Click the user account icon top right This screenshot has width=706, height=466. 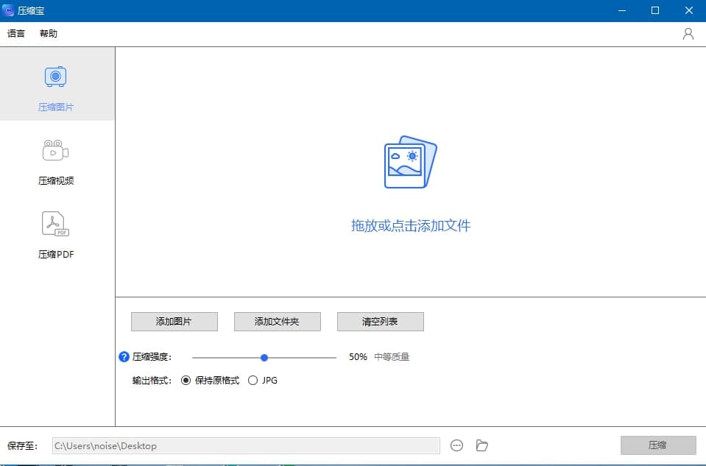coord(688,33)
